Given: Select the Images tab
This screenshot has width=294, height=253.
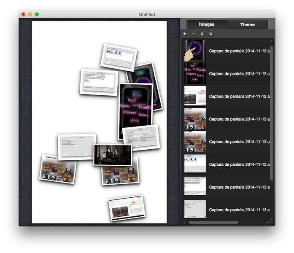Looking at the screenshot, I should pyautogui.click(x=207, y=24).
